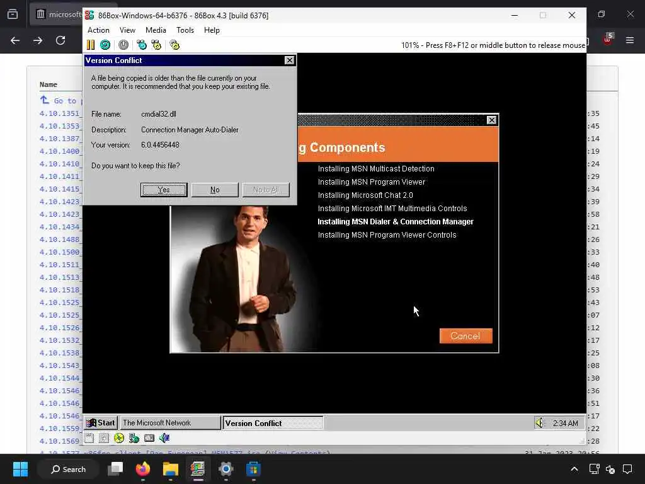Click the Windows taskbar Search box
The height and width of the screenshot is (484, 645).
point(68,469)
